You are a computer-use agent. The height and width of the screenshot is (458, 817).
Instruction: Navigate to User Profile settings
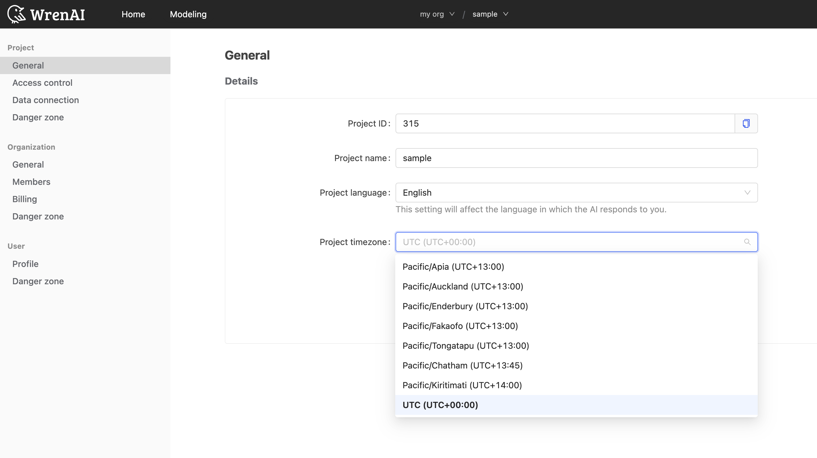[x=25, y=264]
